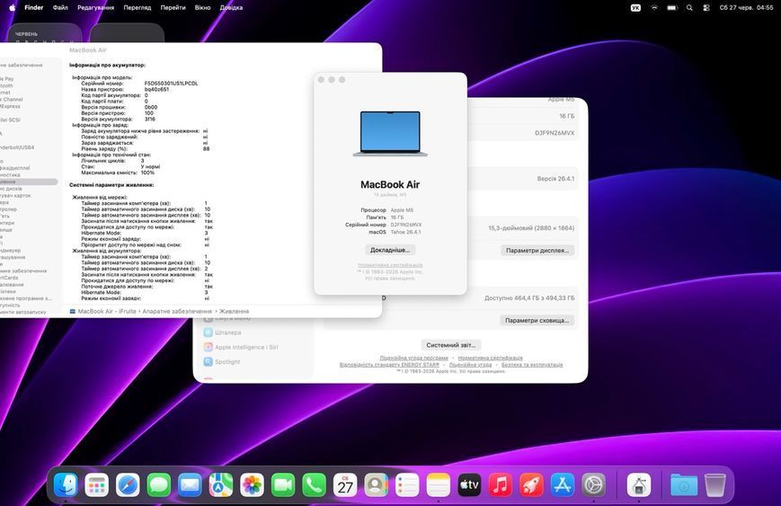The image size is (781, 506).
Task: Open the Довідка menu
Action: click(x=231, y=8)
